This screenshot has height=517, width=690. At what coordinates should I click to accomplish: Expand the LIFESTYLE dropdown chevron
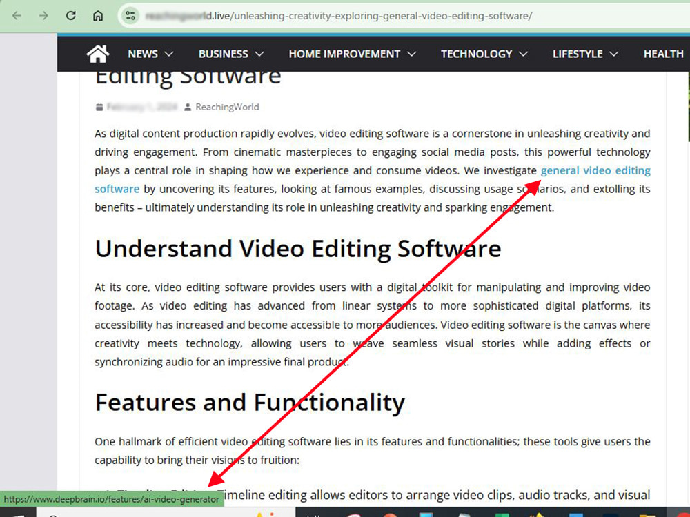point(614,54)
